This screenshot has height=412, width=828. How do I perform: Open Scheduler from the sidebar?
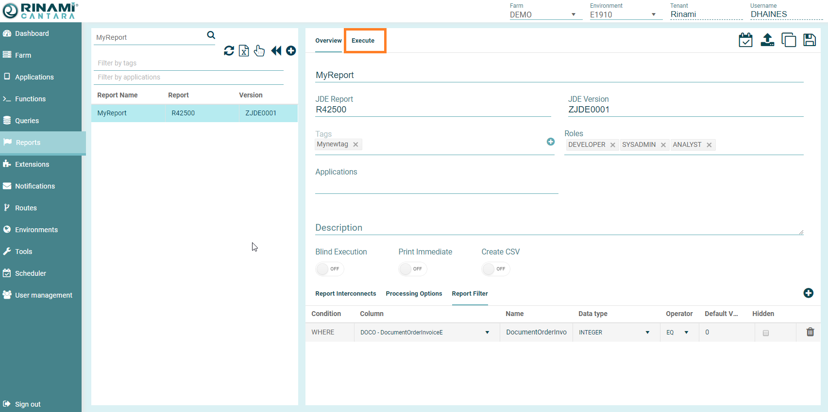tap(31, 273)
